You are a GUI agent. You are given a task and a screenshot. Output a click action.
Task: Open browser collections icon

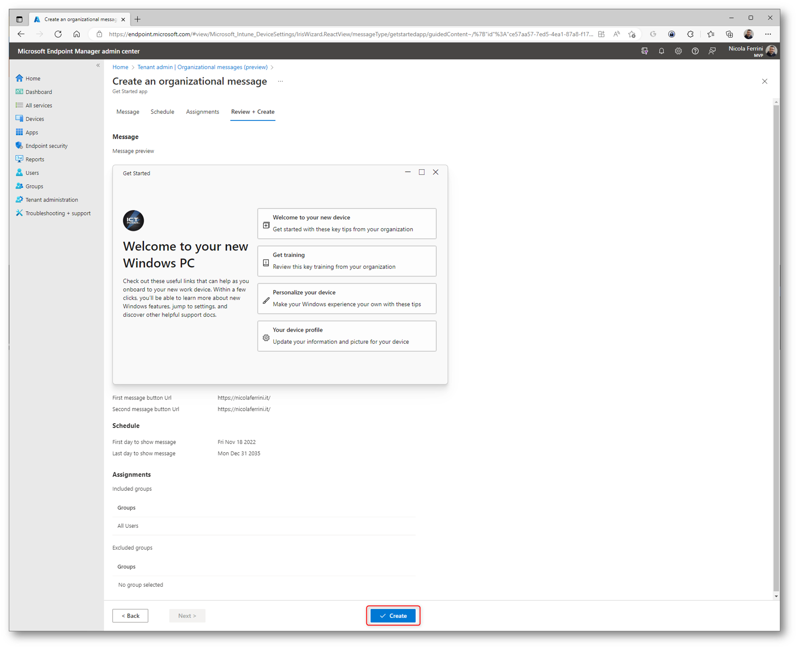click(x=729, y=34)
